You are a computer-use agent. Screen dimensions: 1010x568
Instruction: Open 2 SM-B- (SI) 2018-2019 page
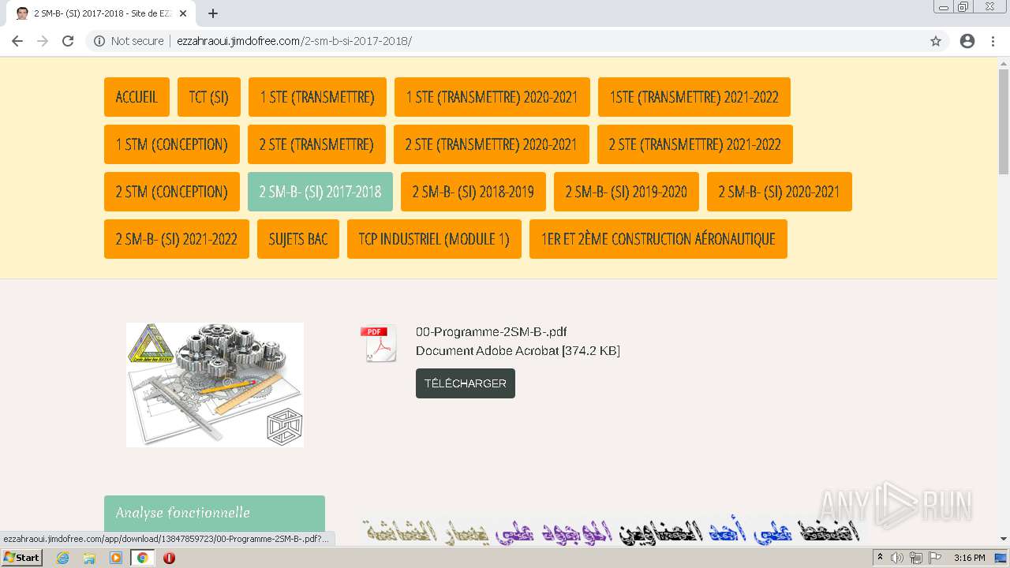point(473,192)
